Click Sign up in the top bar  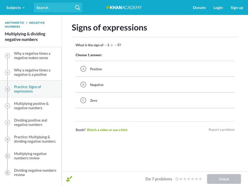pyautogui.click(x=237, y=7)
